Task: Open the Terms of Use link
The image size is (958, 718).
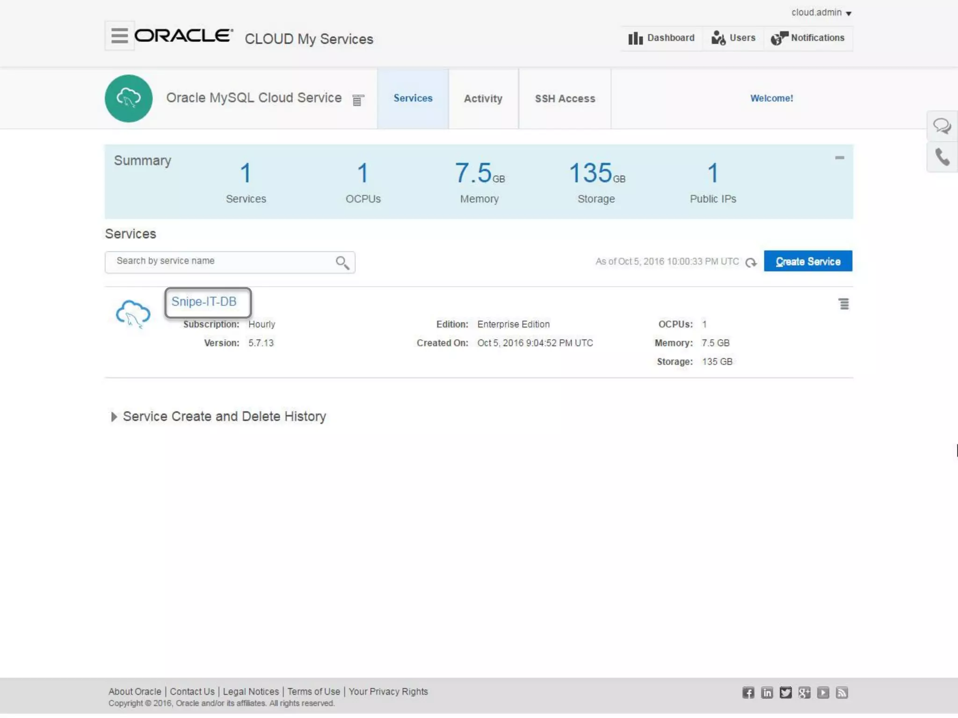Action: tap(314, 691)
